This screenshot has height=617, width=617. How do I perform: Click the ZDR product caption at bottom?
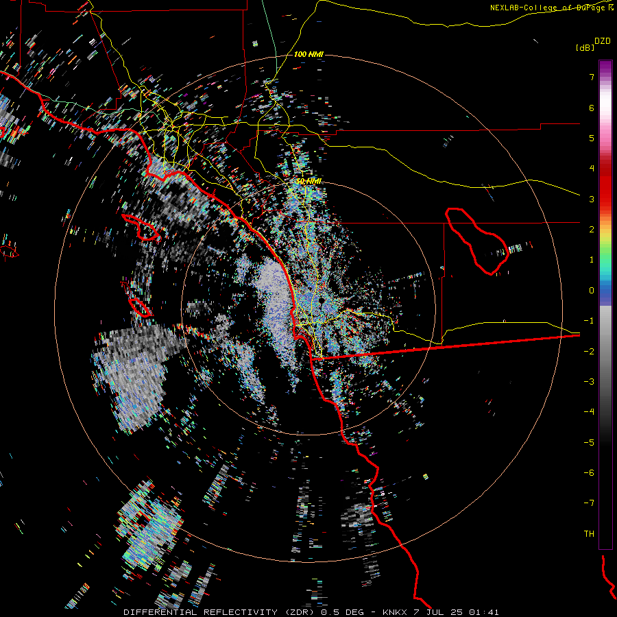pyautogui.click(x=311, y=612)
